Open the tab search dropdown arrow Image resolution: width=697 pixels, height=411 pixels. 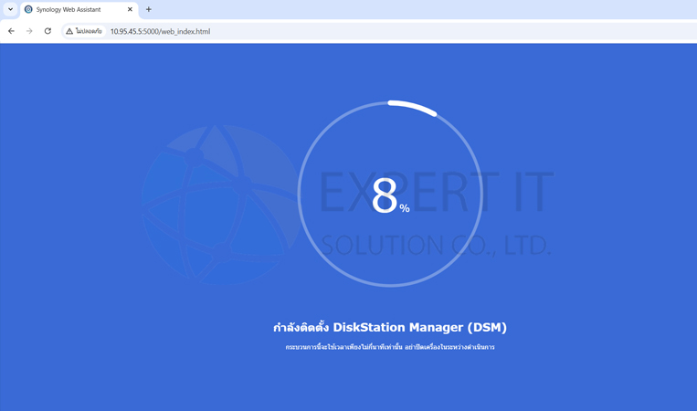tap(10, 9)
